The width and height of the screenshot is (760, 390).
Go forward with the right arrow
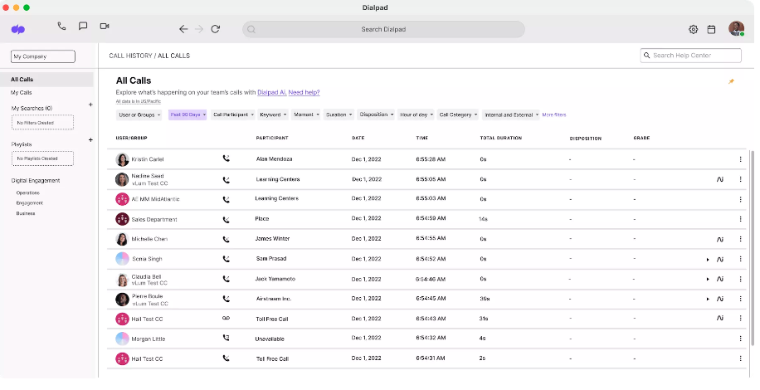pyautogui.click(x=199, y=29)
